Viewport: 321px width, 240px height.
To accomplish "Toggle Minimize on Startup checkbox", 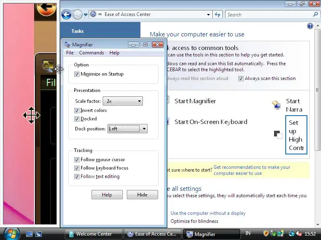I will point(77,74).
